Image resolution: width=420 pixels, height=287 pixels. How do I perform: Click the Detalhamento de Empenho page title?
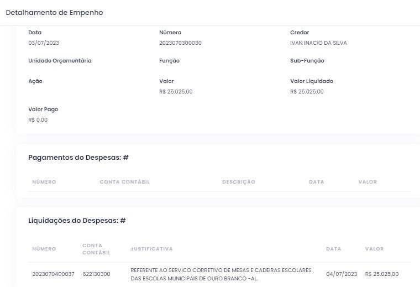pos(54,13)
